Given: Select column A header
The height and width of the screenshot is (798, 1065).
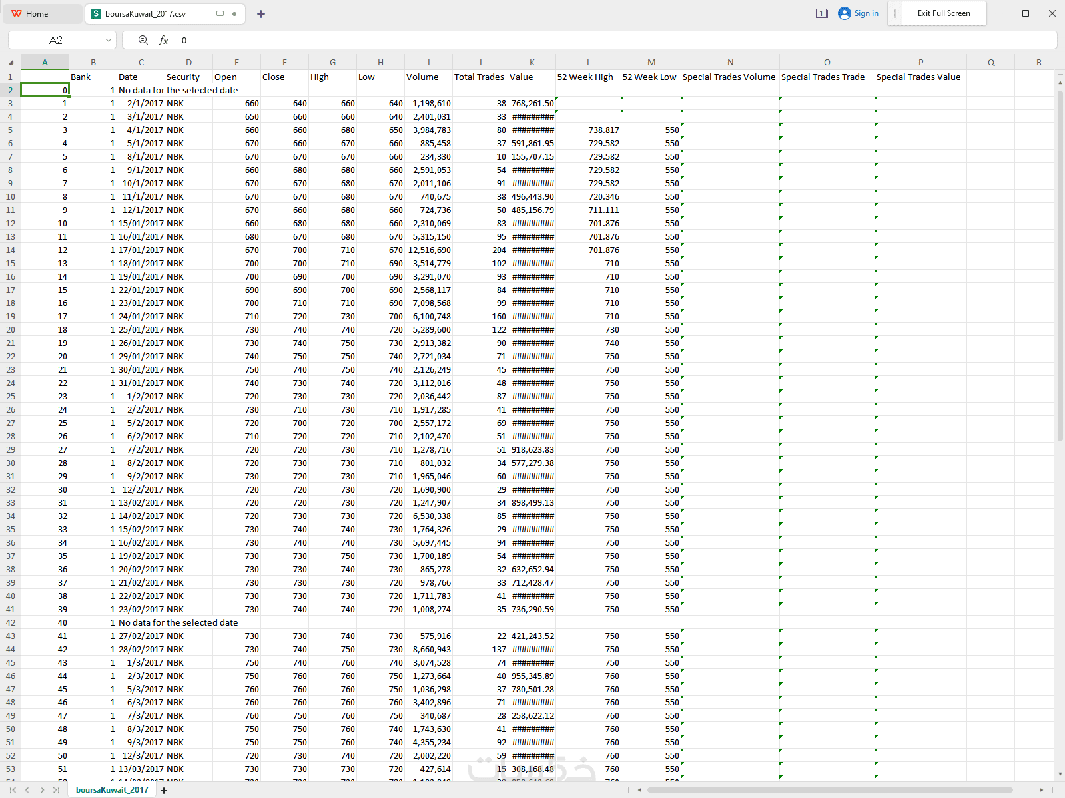Looking at the screenshot, I should tap(45, 62).
